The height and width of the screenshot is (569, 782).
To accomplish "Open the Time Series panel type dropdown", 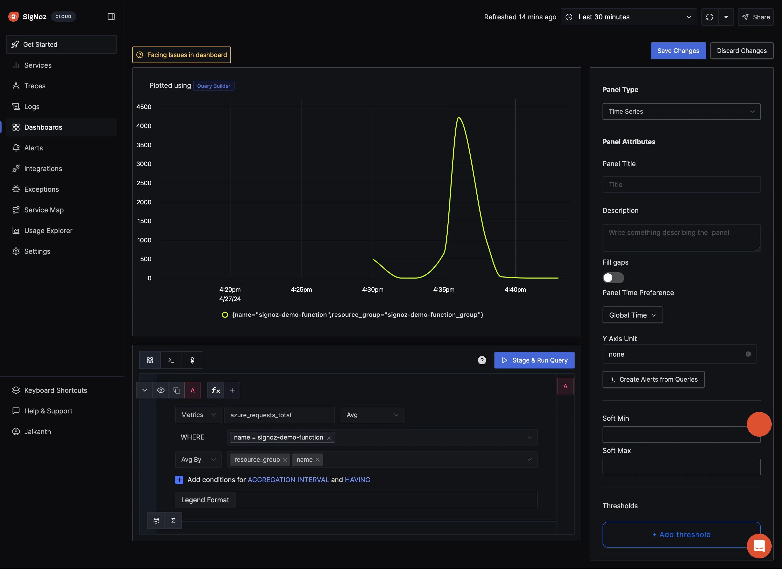I will [681, 112].
